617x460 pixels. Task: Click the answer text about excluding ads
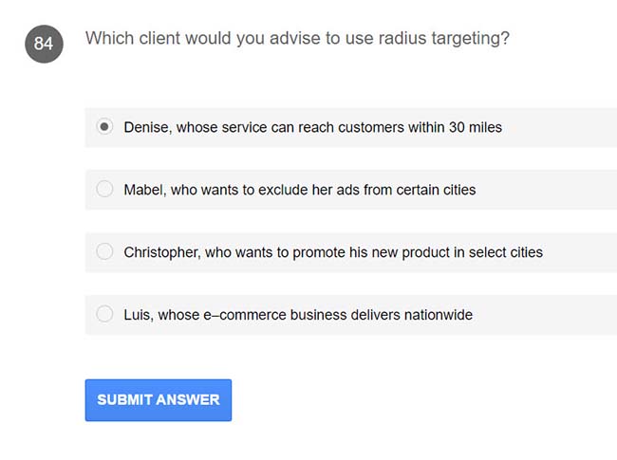click(x=300, y=190)
